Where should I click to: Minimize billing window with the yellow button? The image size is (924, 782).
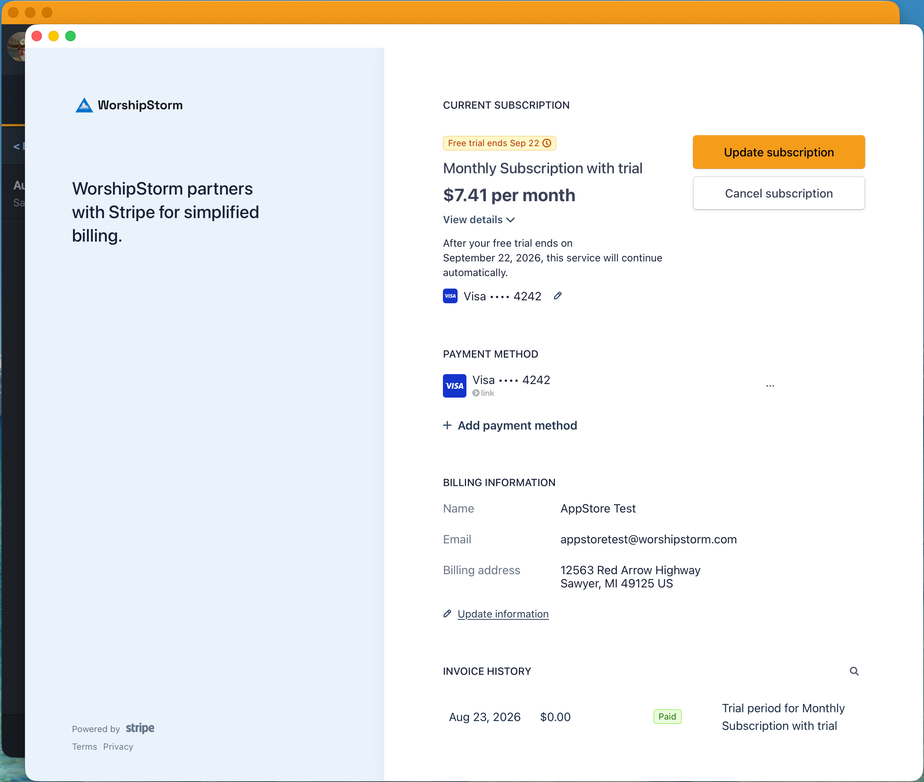pyautogui.click(x=54, y=36)
